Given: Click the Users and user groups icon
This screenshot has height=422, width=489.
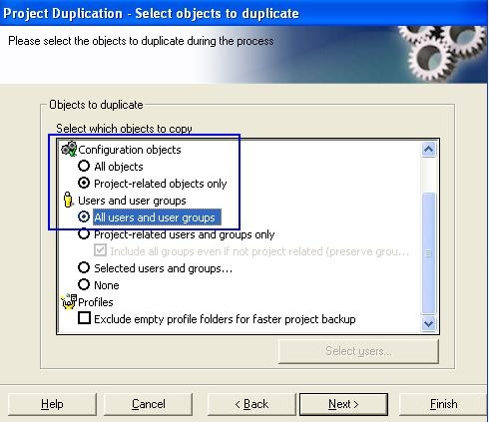Looking at the screenshot, I should (68, 200).
